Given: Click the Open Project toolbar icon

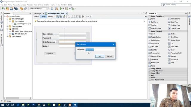Looking at the screenshot, I should tap(12, 9).
